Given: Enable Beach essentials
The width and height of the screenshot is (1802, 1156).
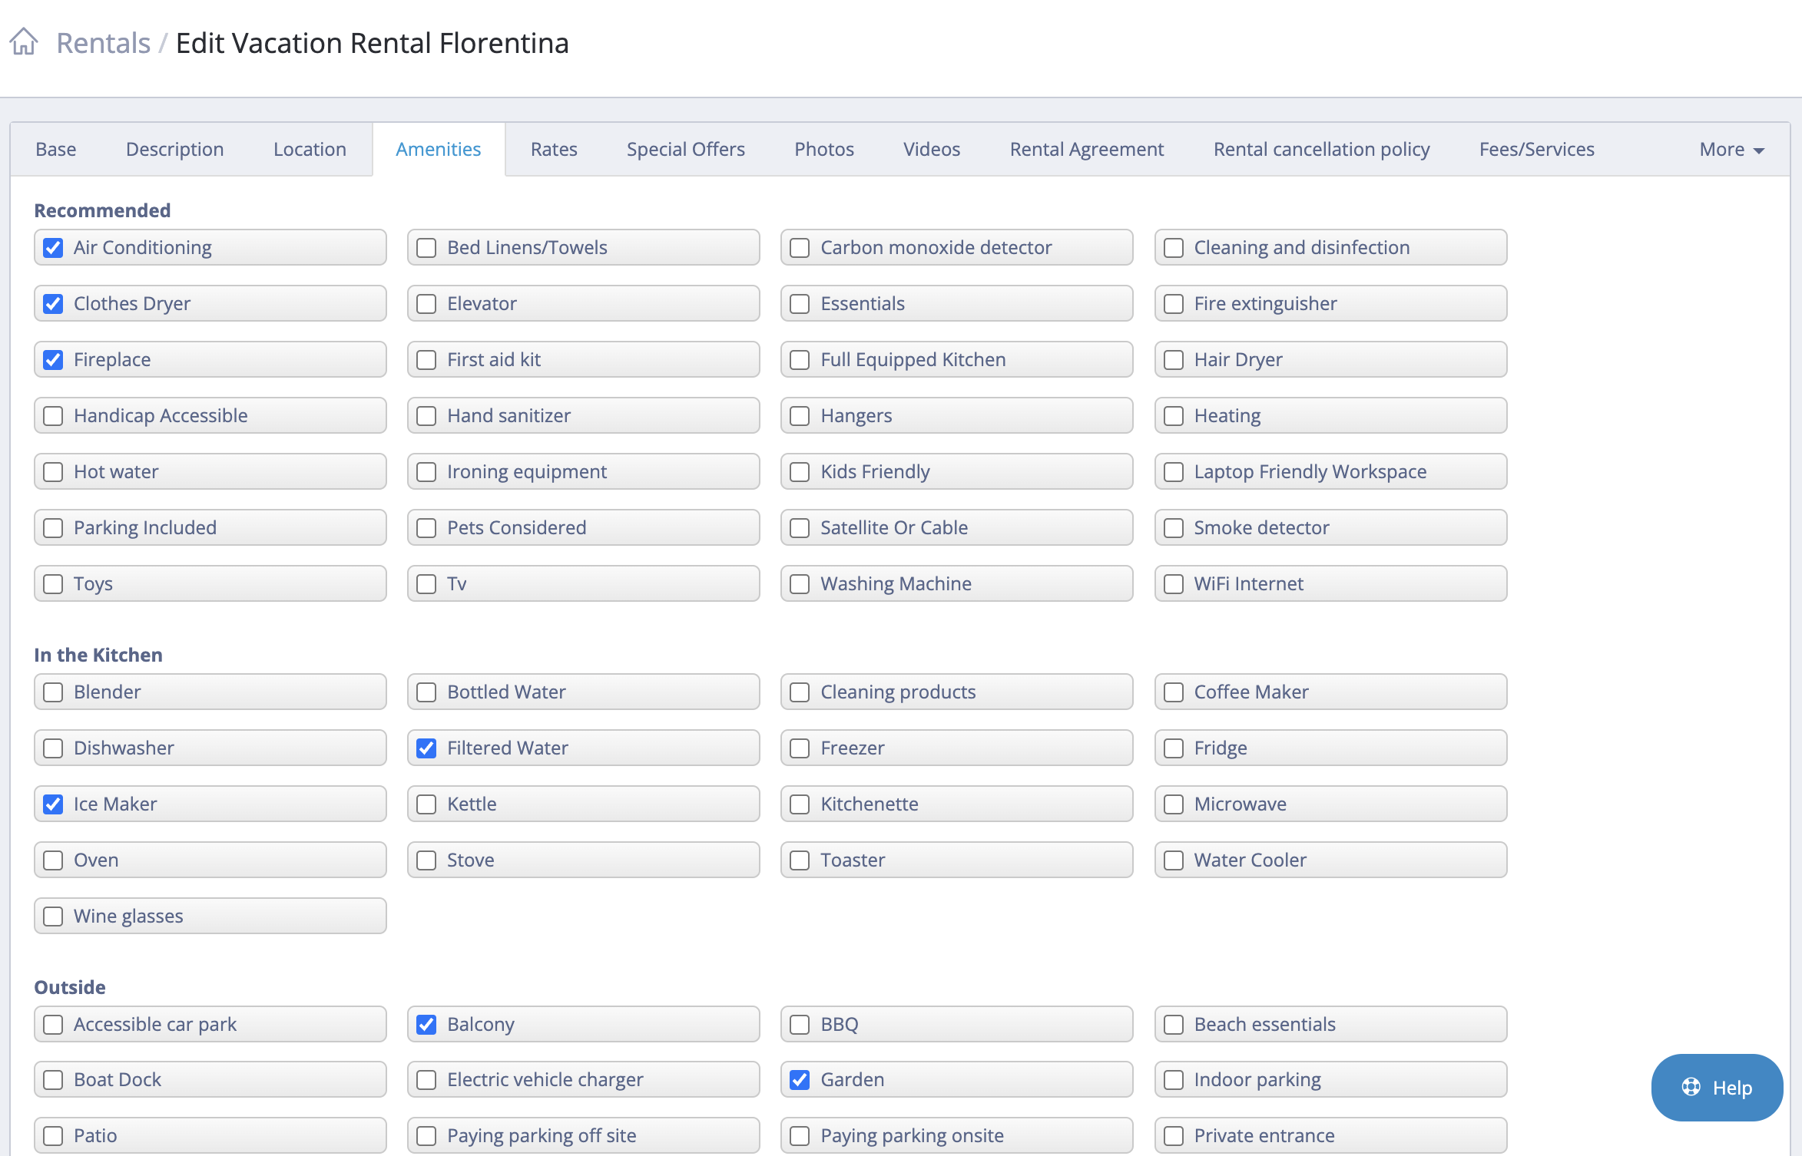Looking at the screenshot, I should [x=1174, y=1025].
